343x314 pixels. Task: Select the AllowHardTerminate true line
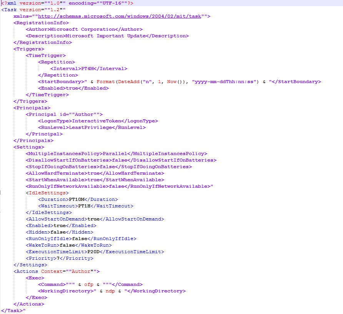[95, 174]
